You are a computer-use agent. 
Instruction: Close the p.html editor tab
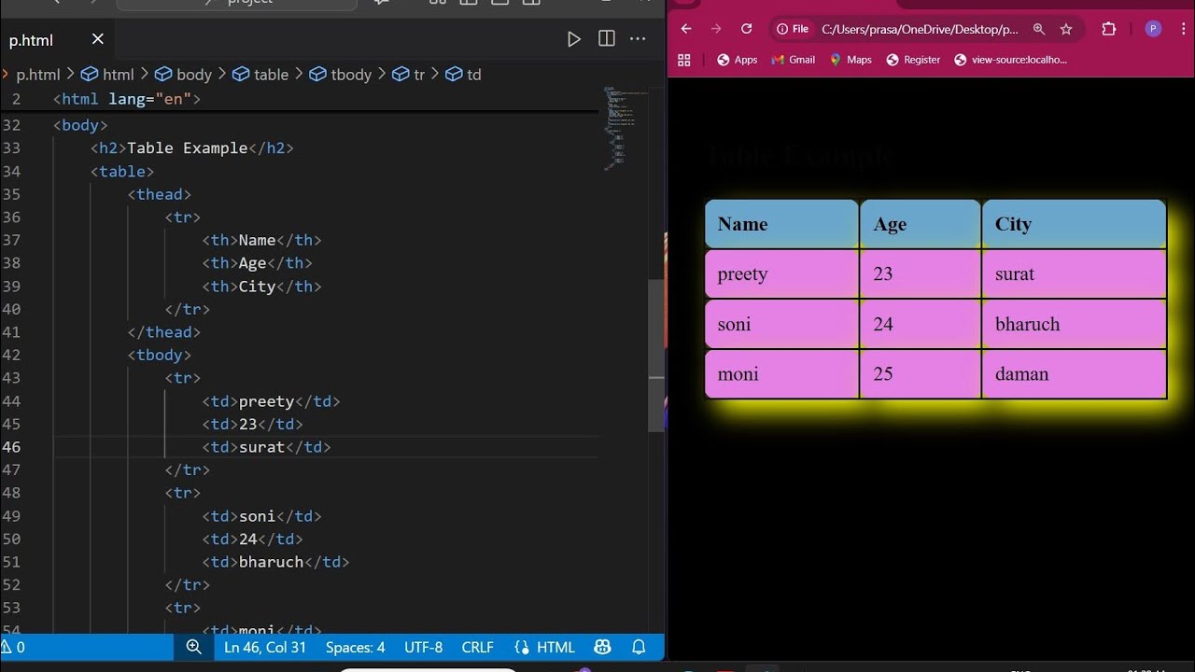(98, 39)
